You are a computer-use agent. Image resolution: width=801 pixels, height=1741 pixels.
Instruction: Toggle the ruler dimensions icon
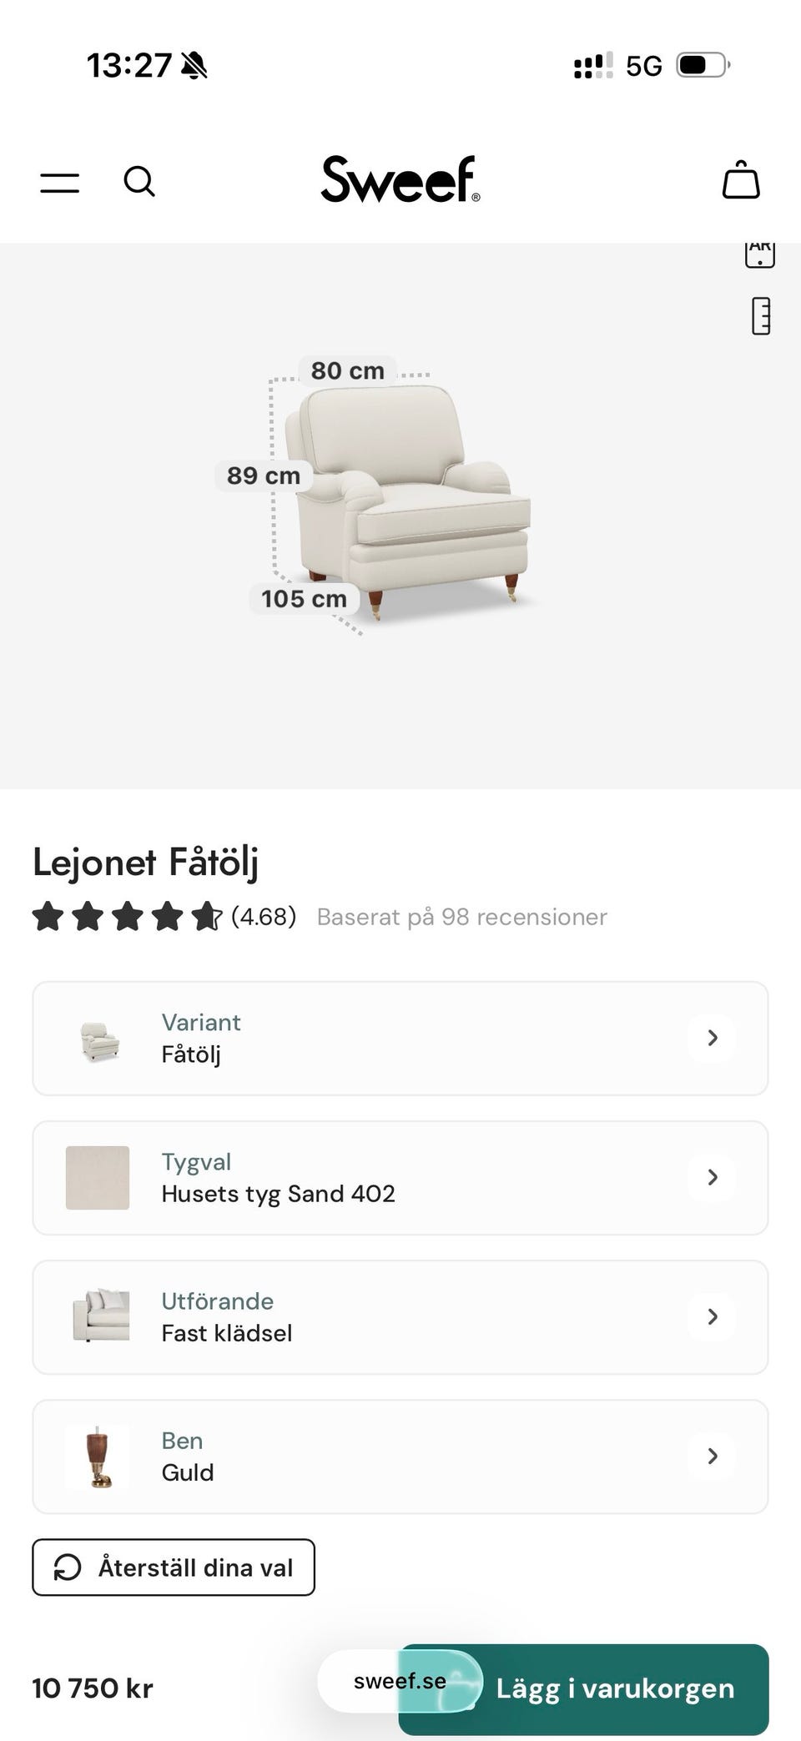click(761, 316)
